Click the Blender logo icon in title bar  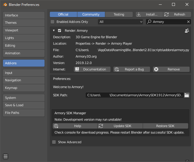(5, 5)
